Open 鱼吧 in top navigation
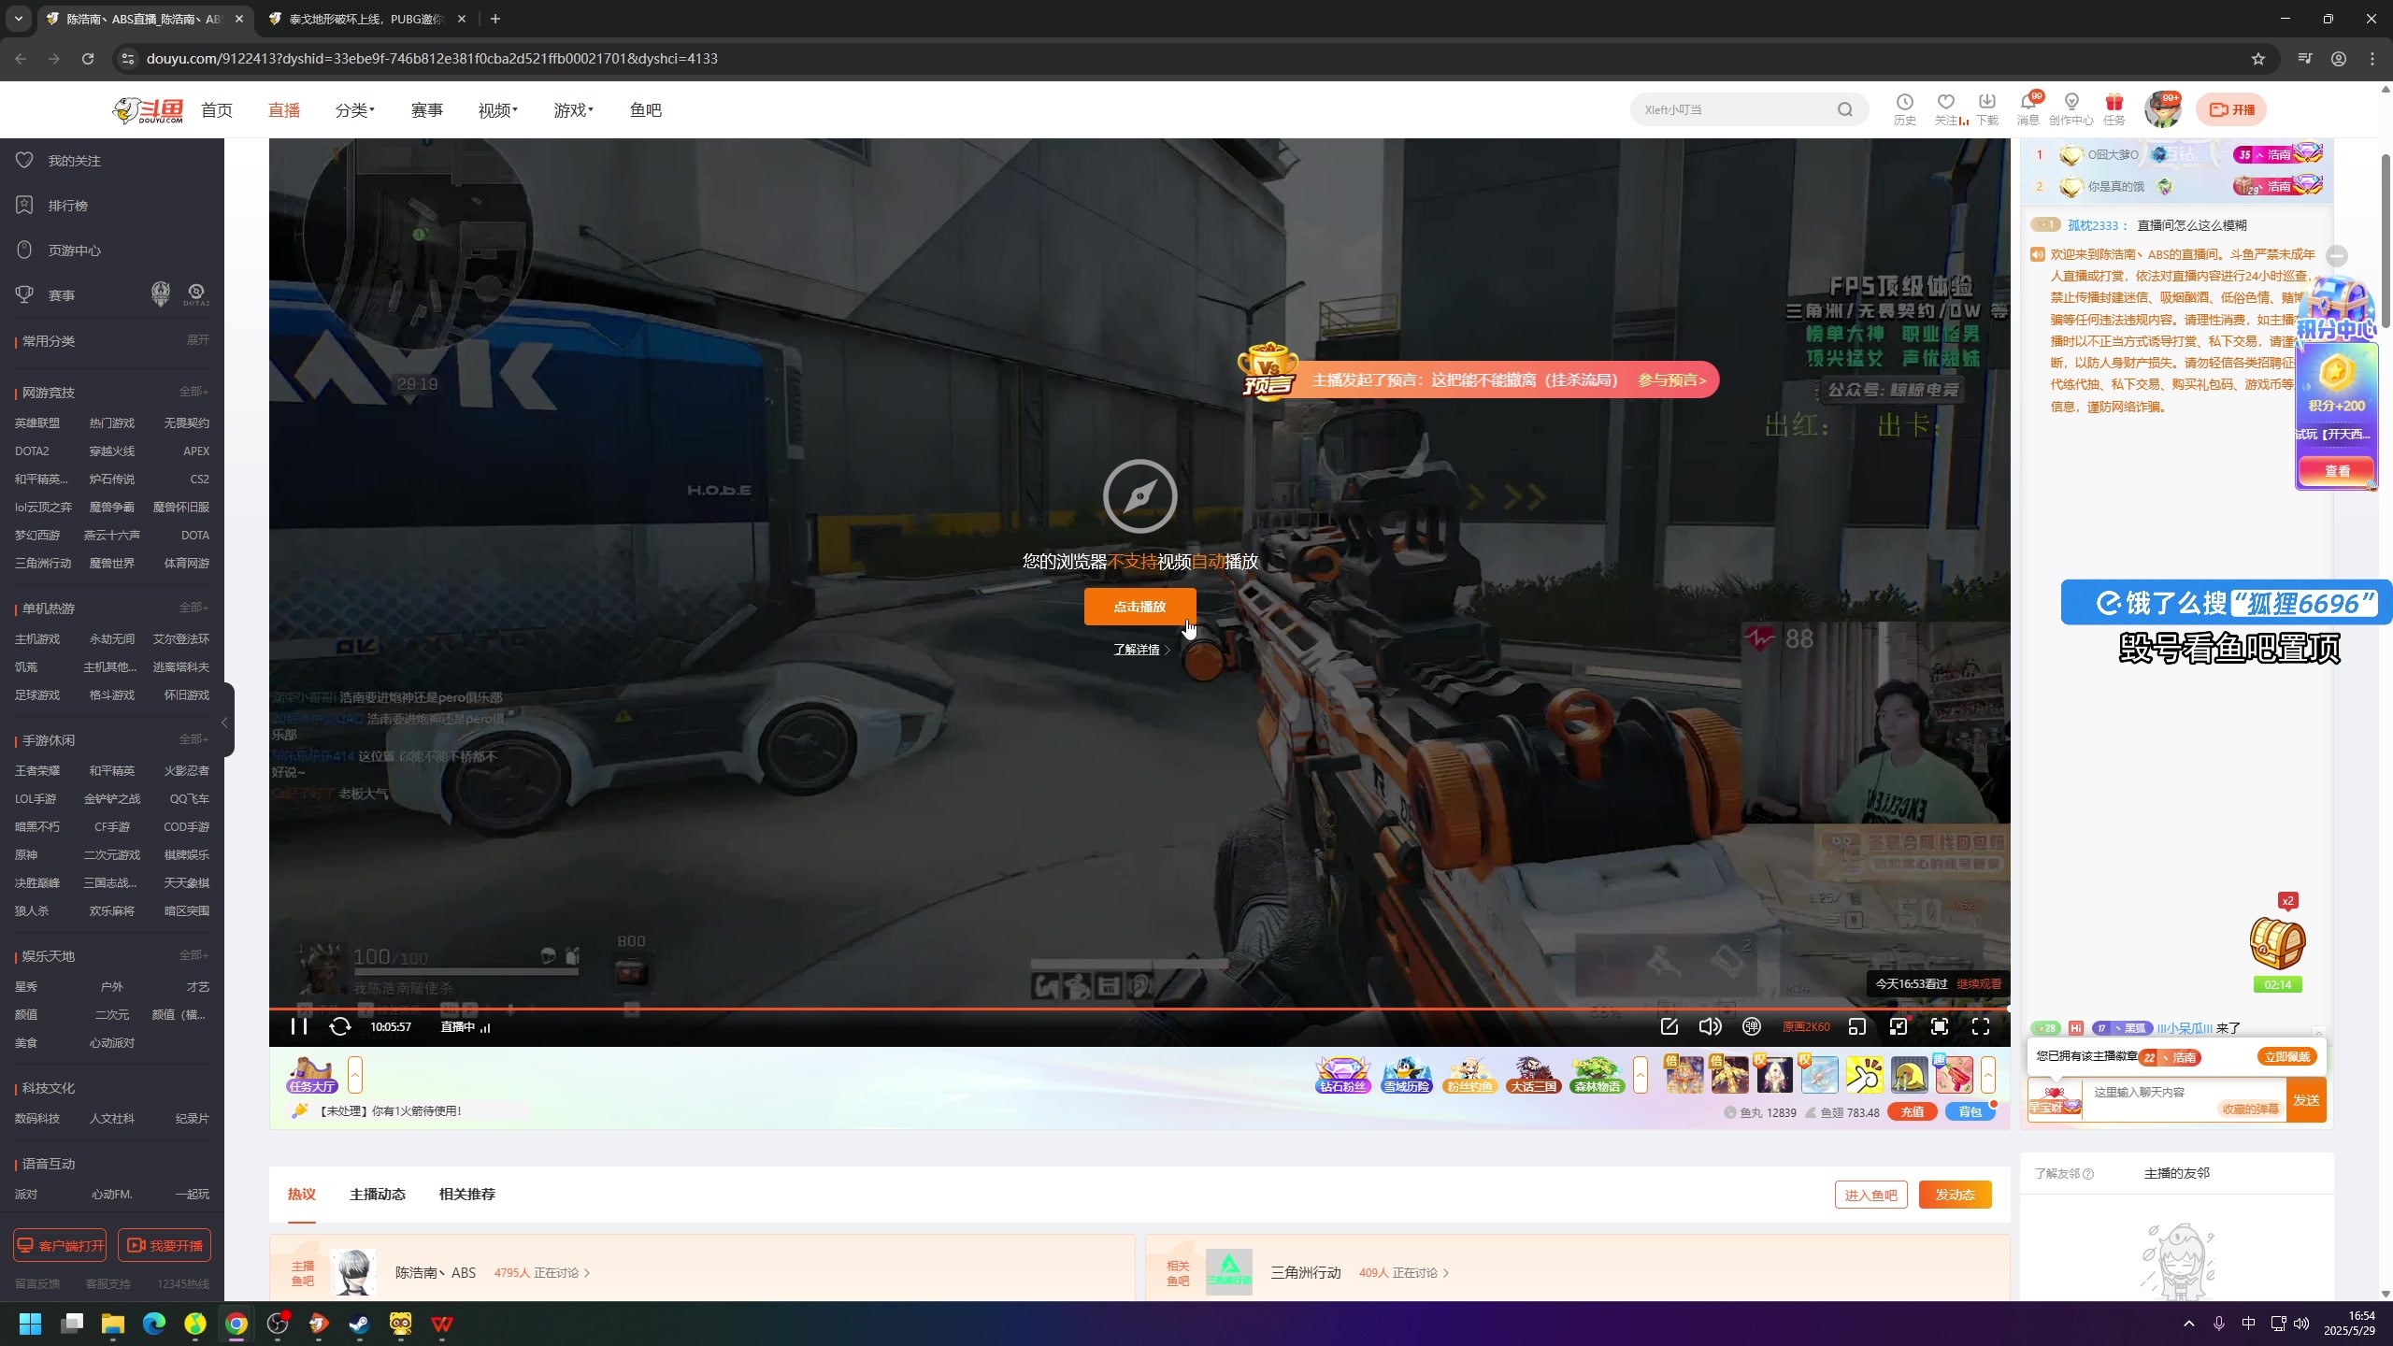 pyautogui.click(x=646, y=110)
